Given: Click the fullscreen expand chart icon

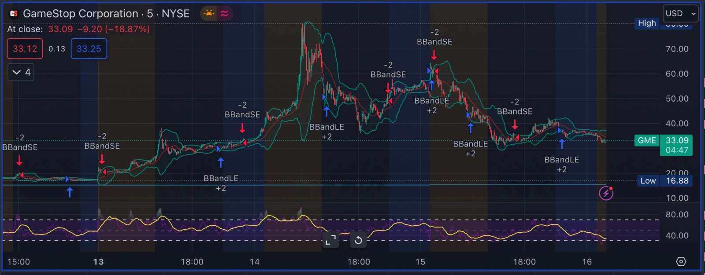Looking at the screenshot, I should (330, 240).
